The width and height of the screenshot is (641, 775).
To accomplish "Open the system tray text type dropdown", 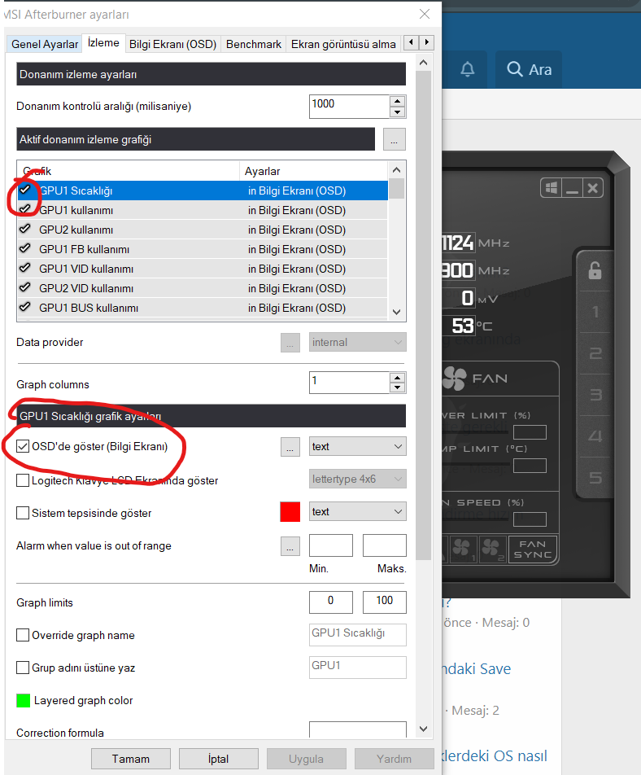I will [x=358, y=511].
